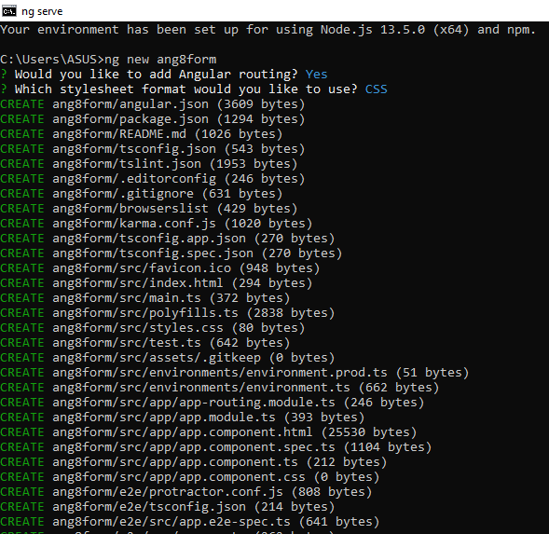This screenshot has width=549, height=534.
Task: Click the 'ng new ang8form' command line
Action: point(108,60)
